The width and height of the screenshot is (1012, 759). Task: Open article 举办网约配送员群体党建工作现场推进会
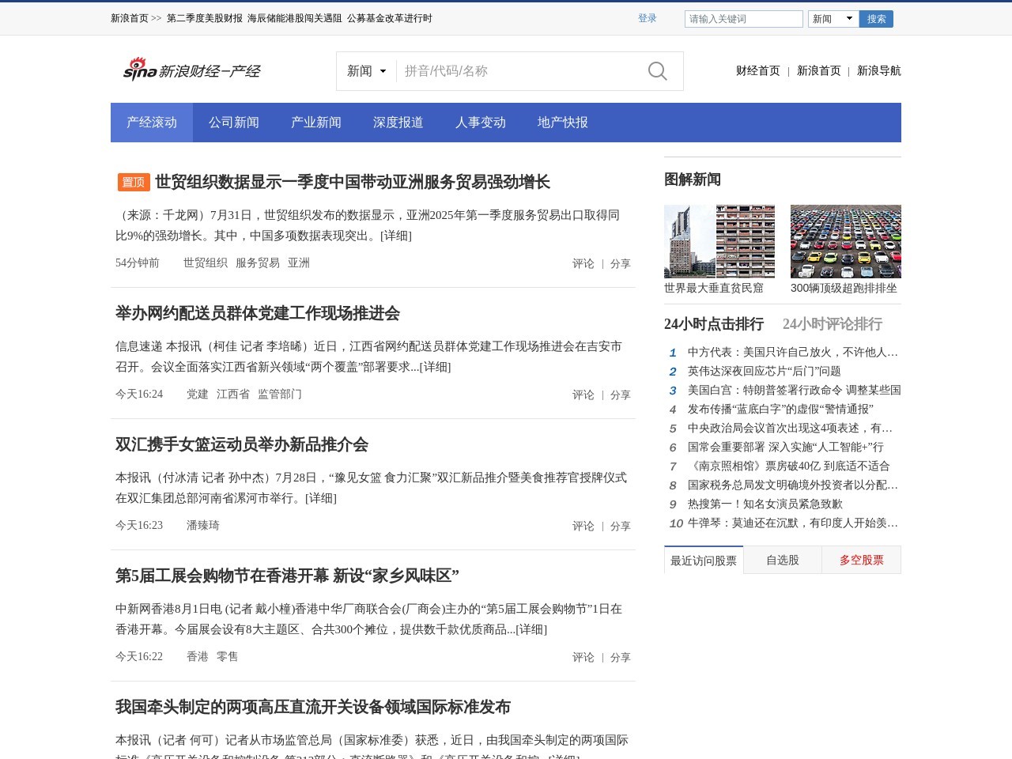pyautogui.click(x=258, y=313)
